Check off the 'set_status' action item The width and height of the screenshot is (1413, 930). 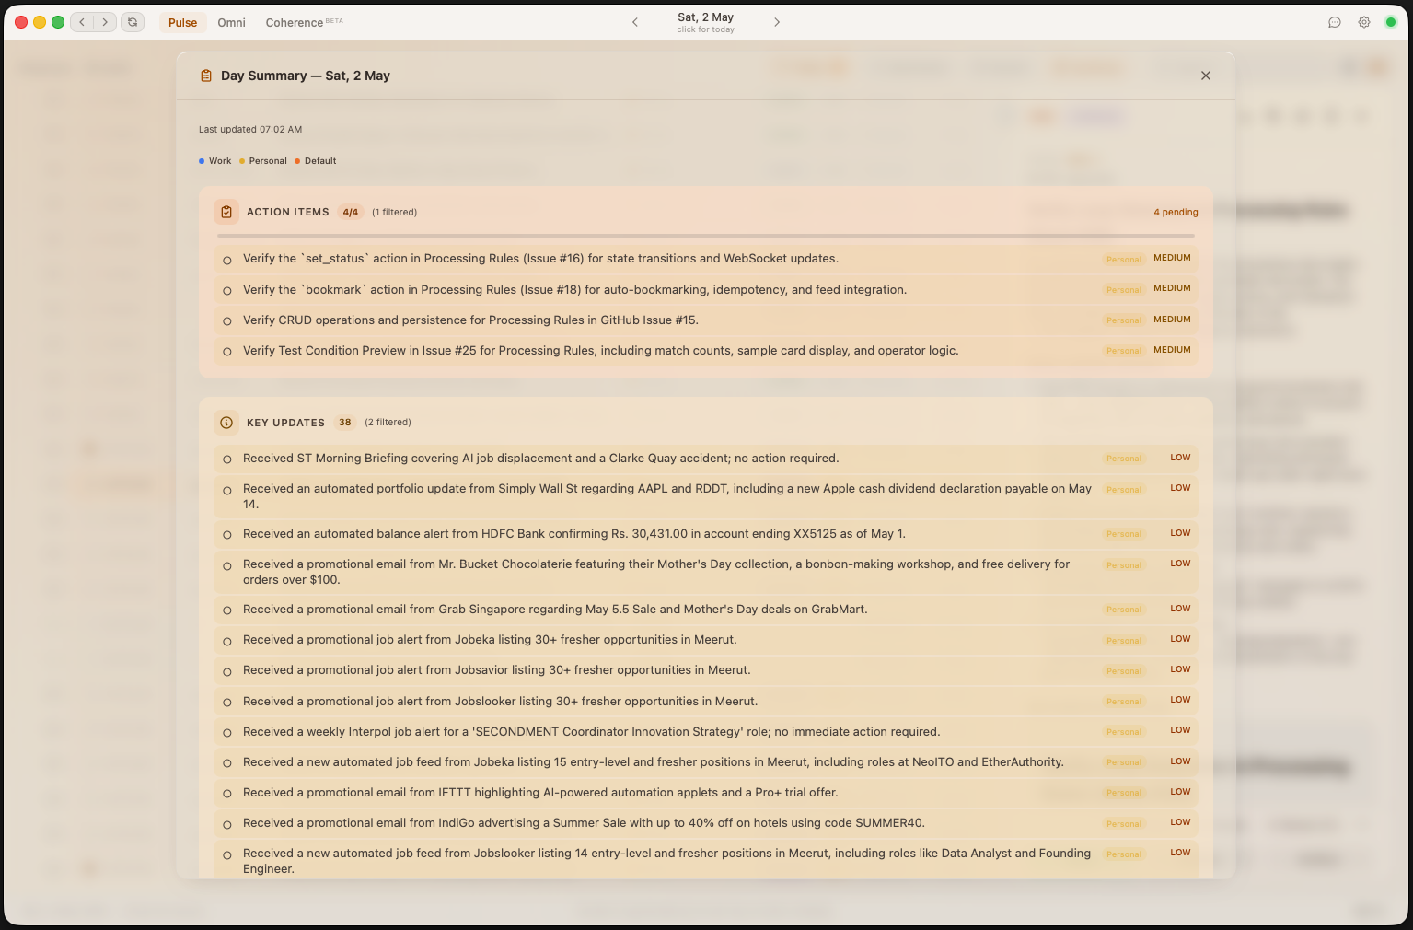point(227,261)
